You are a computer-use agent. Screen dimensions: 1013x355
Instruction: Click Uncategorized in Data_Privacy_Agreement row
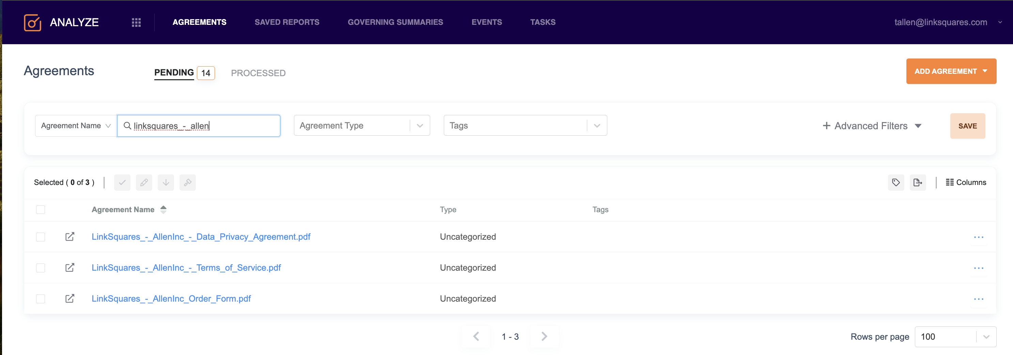[x=468, y=237]
